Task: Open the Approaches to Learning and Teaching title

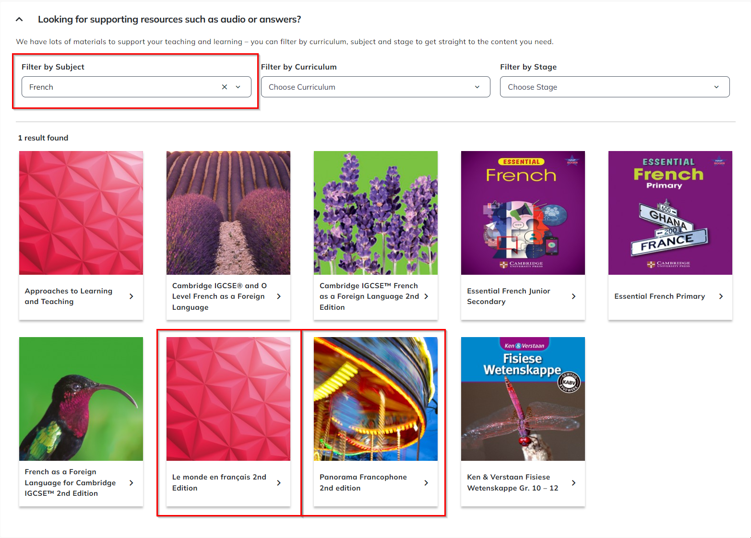Action: 69,296
